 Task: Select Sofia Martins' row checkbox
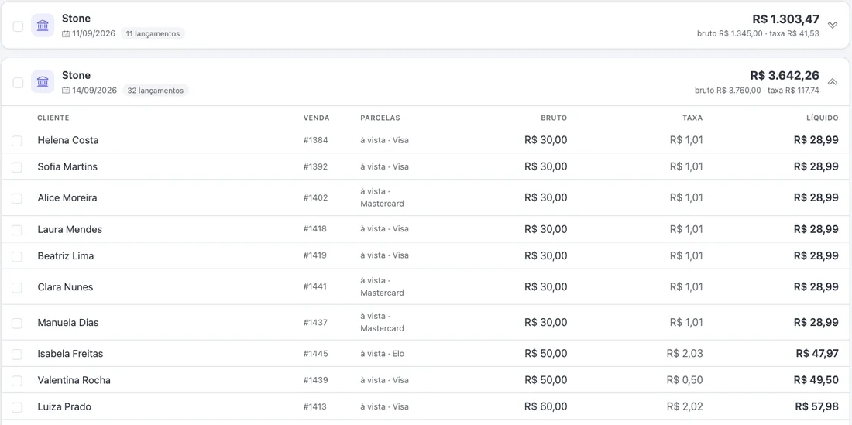[x=17, y=167]
